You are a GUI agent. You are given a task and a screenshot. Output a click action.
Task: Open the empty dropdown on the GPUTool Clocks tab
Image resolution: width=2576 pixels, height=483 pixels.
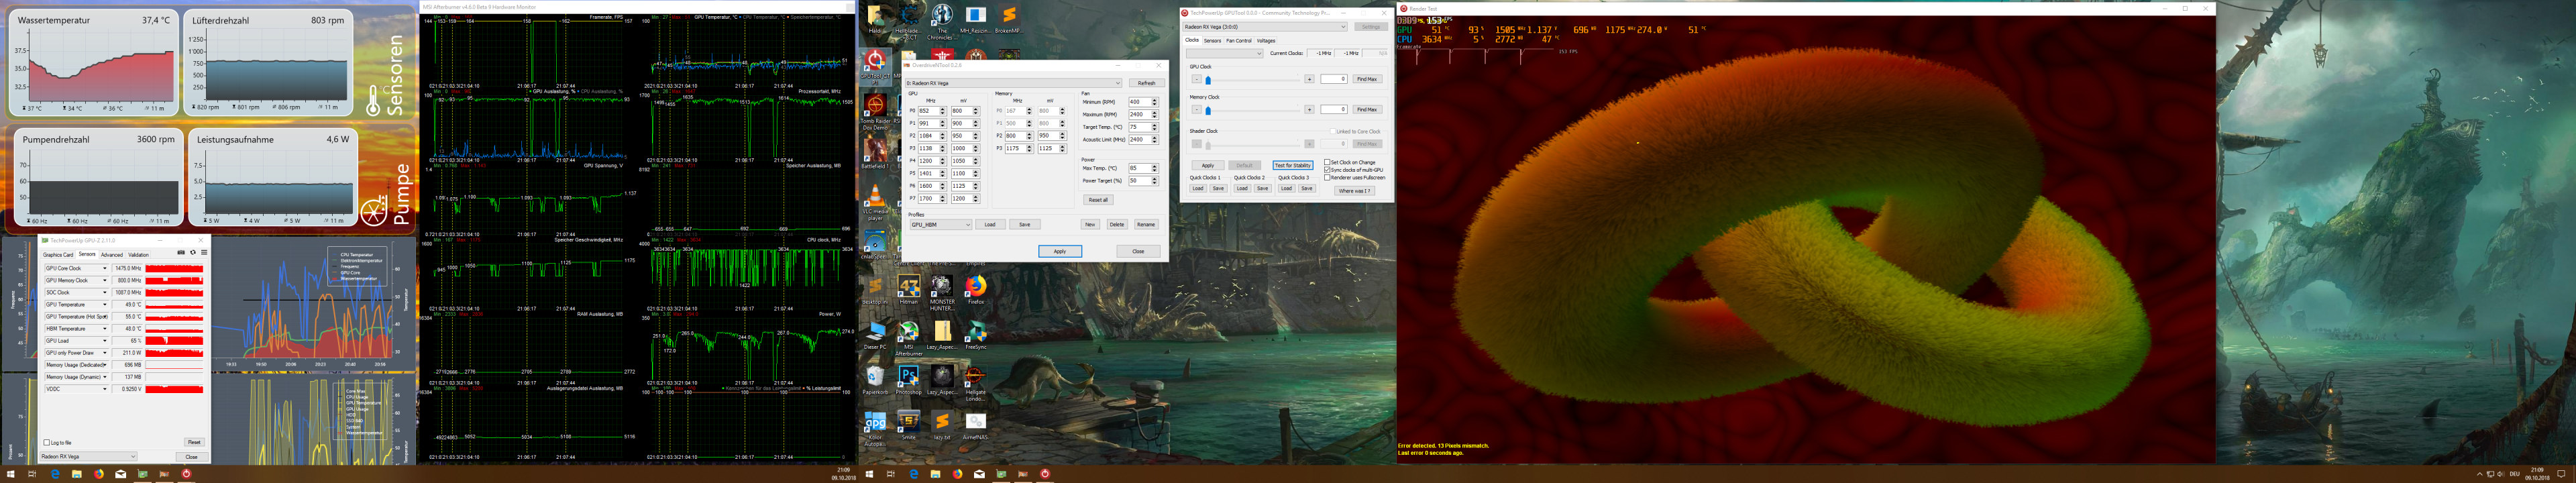(1224, 53)
